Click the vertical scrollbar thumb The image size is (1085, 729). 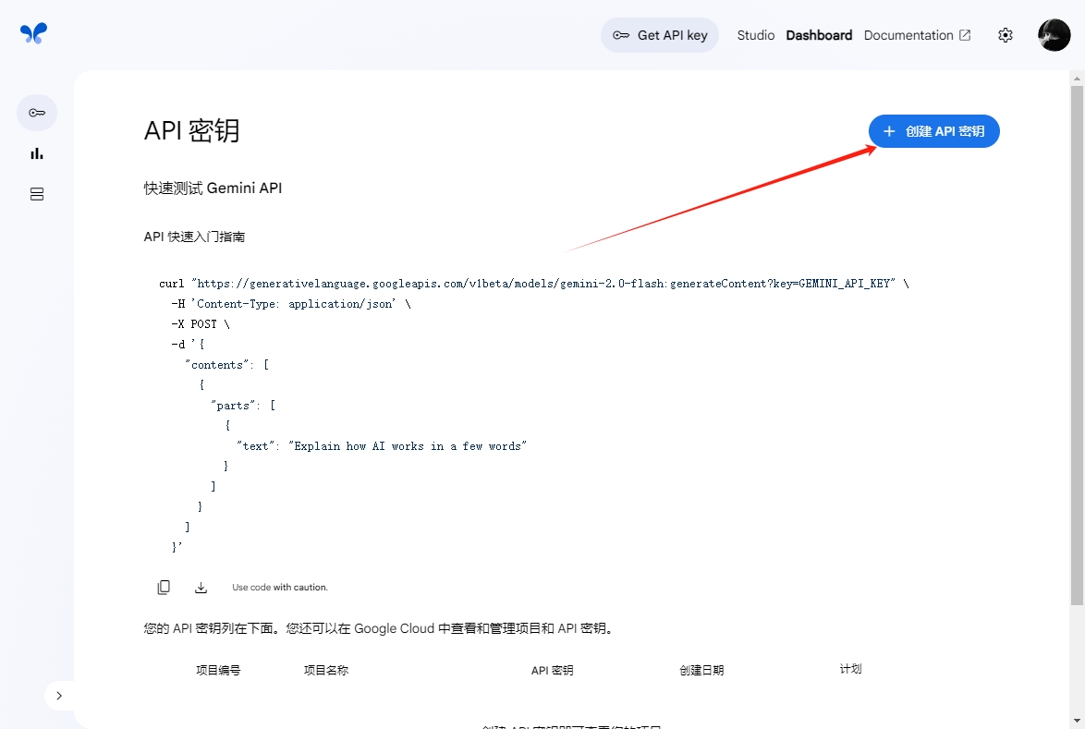click(x=1077, y=345)
